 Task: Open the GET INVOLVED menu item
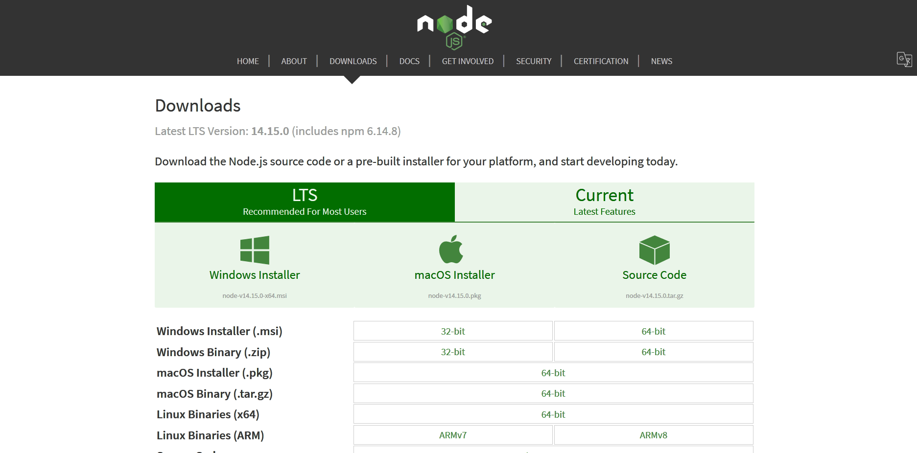click(x=468, y=61)
